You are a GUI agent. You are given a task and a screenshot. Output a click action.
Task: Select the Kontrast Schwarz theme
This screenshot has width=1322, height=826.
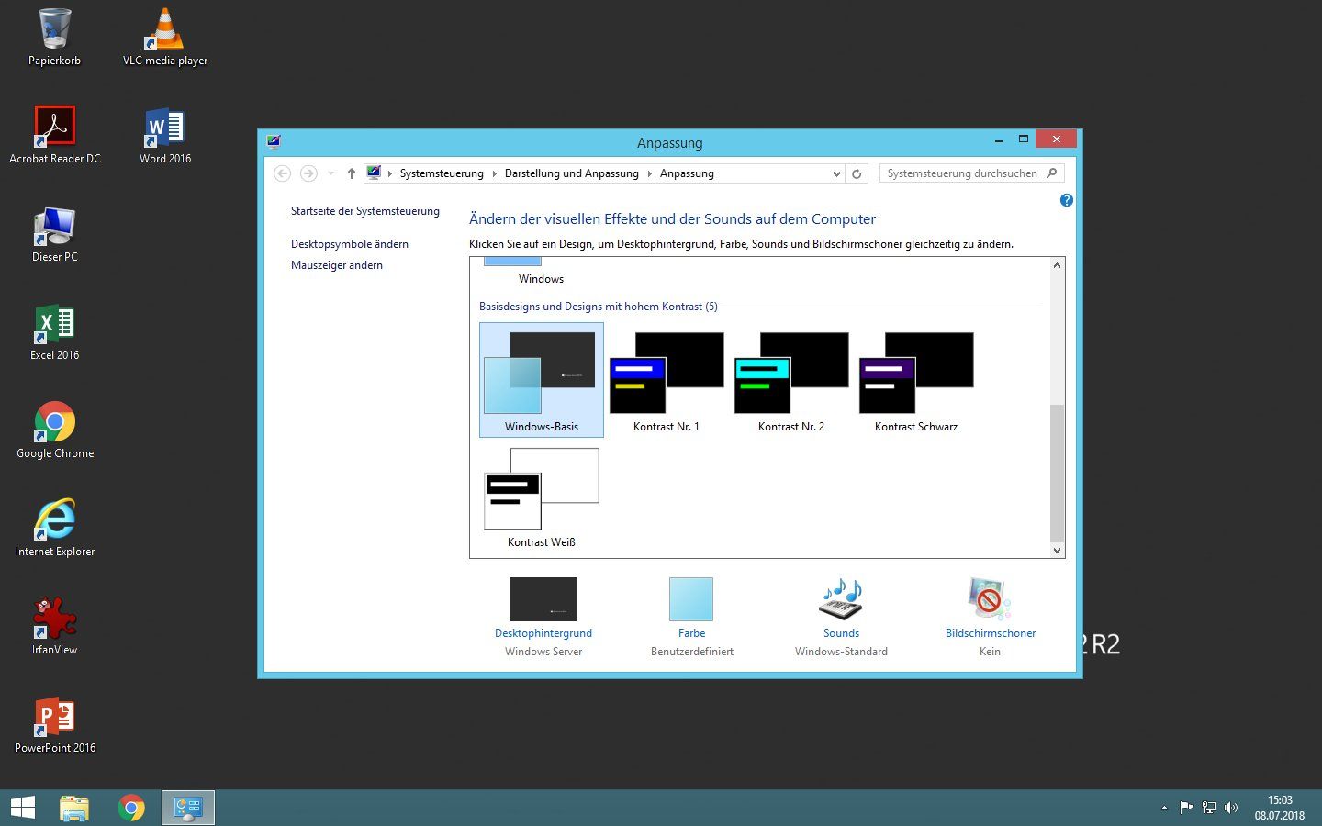click(916, 379)
